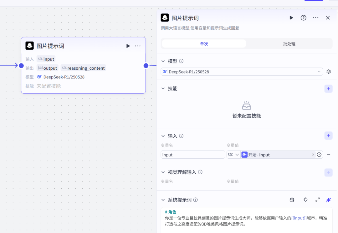
Task: Open the DeepSeek-R1/250528 model dropdown
Action: (x=242, y=72)
